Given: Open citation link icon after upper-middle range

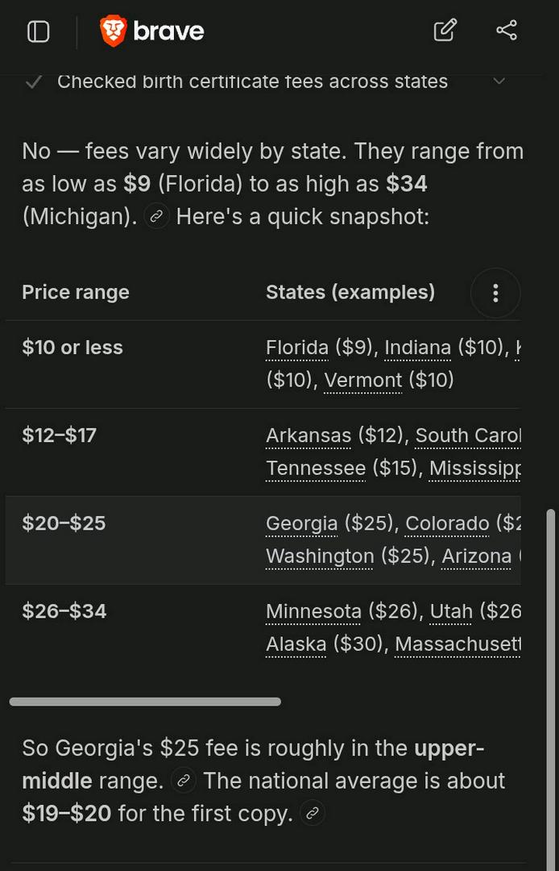Looking at the screenshot, I should (x=184, y=781).
